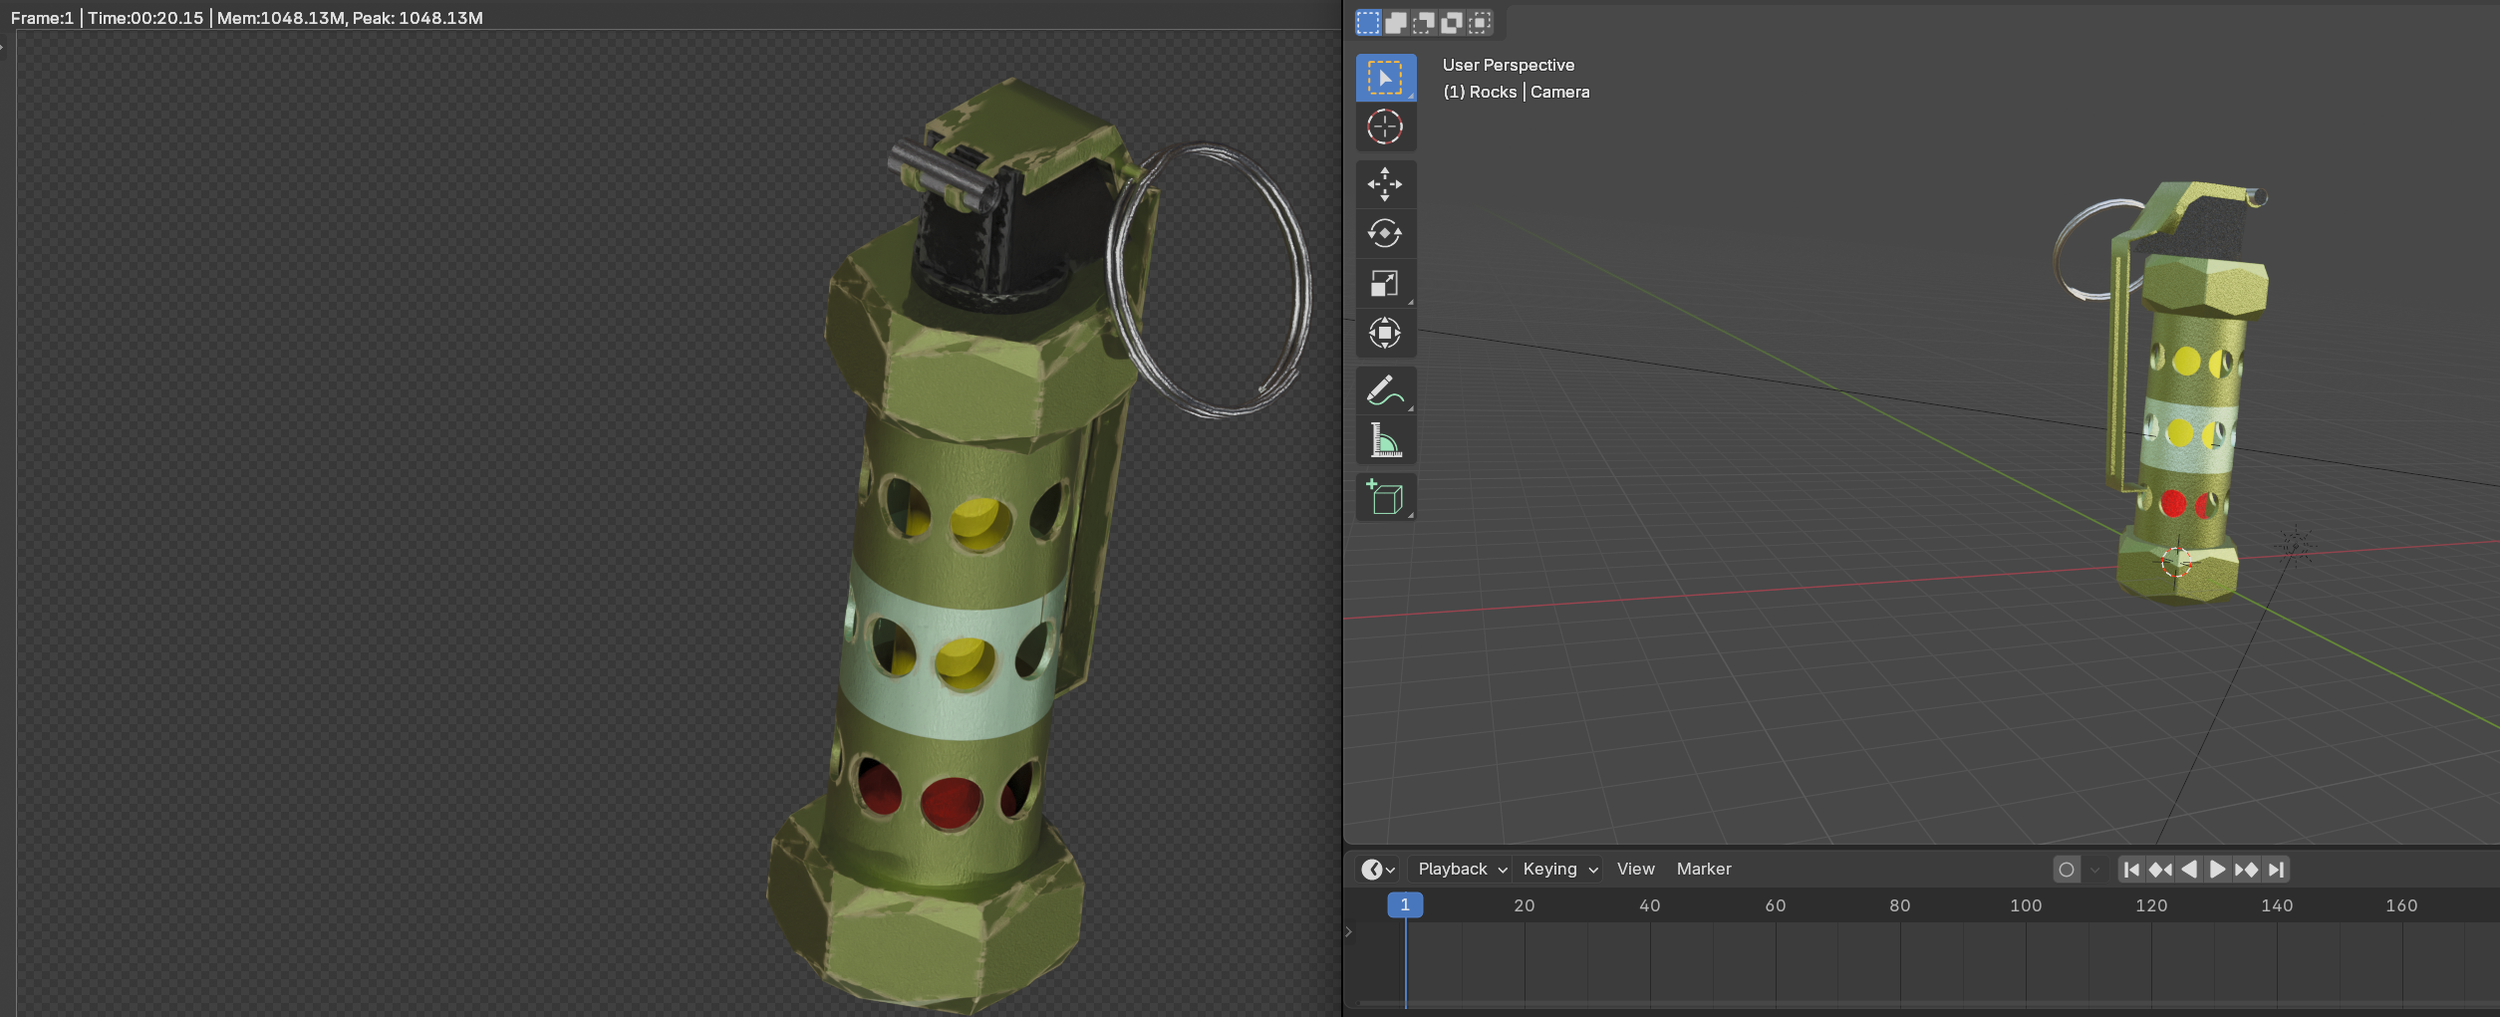Open the timeline editor type dropdown

pyautogui.click(x=1378, y=870)
